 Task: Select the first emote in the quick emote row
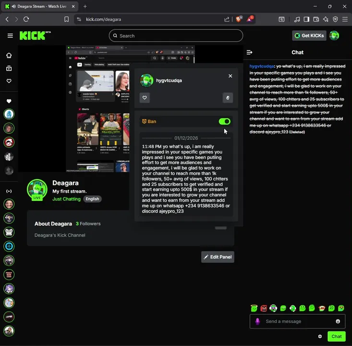254,308
